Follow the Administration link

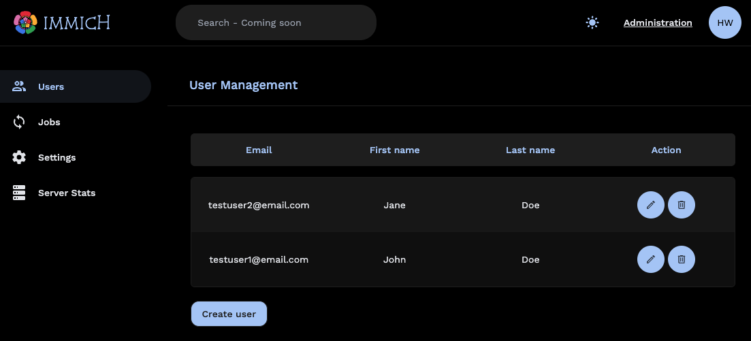click(x=657, y=22)
